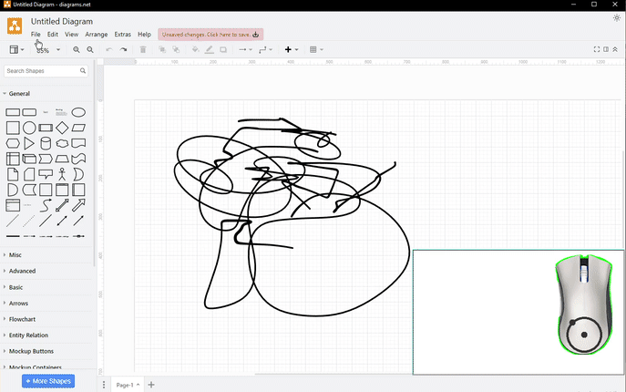Click the Untitled Diagram title
Viewport: 626px width, 392px height.
62,22
